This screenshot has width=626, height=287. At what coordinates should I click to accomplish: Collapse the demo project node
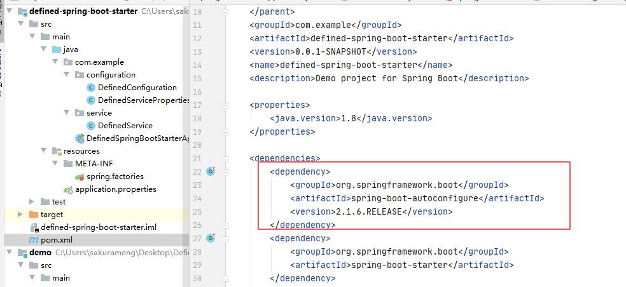(x=9, y=252)
